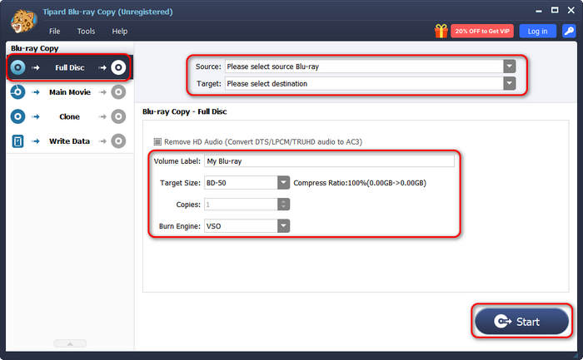Click the Write Data file icon
This screenshot has width=583, height=360.
17,141
